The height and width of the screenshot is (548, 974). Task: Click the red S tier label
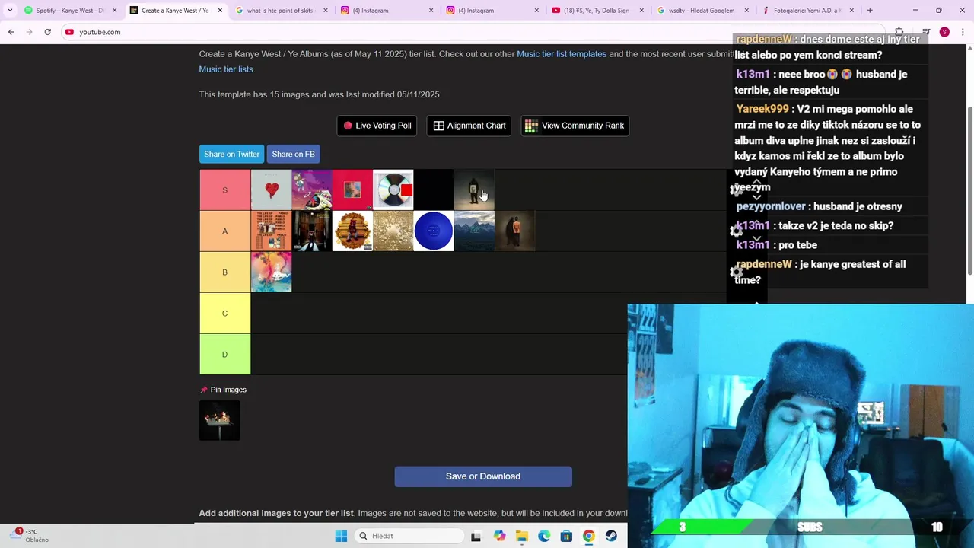pos(224,190)
